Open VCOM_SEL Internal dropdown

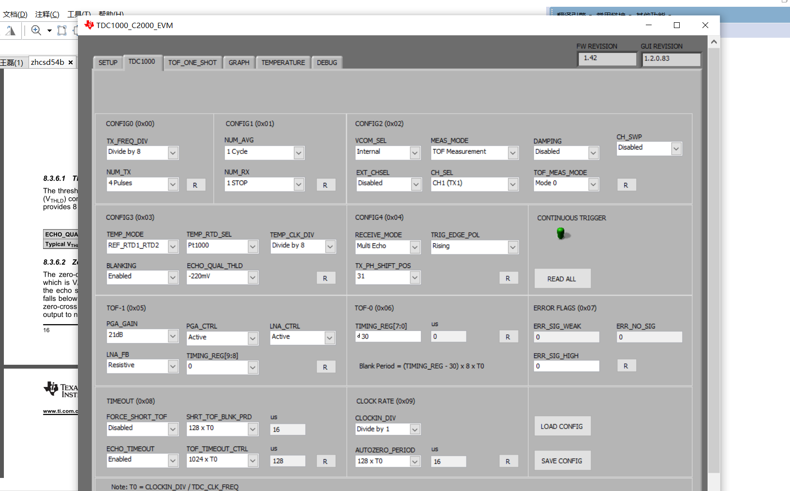click(x=415, y=153)
